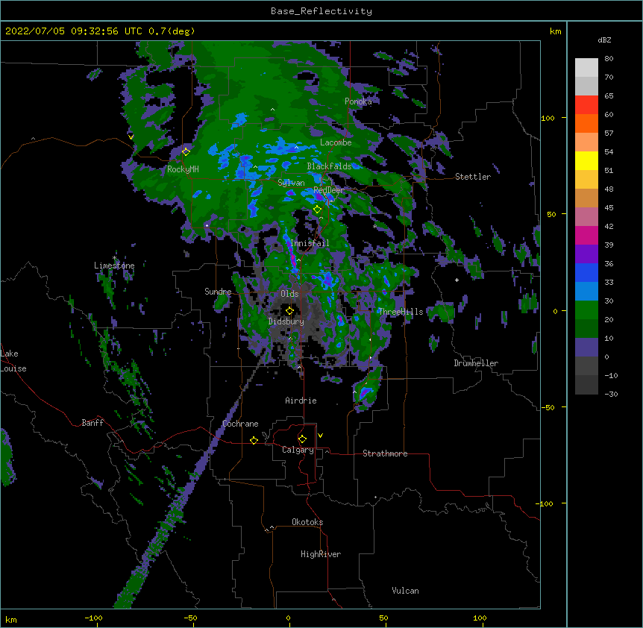
Task: Click the RockyMH map label
Action: [x=183, y=169]
